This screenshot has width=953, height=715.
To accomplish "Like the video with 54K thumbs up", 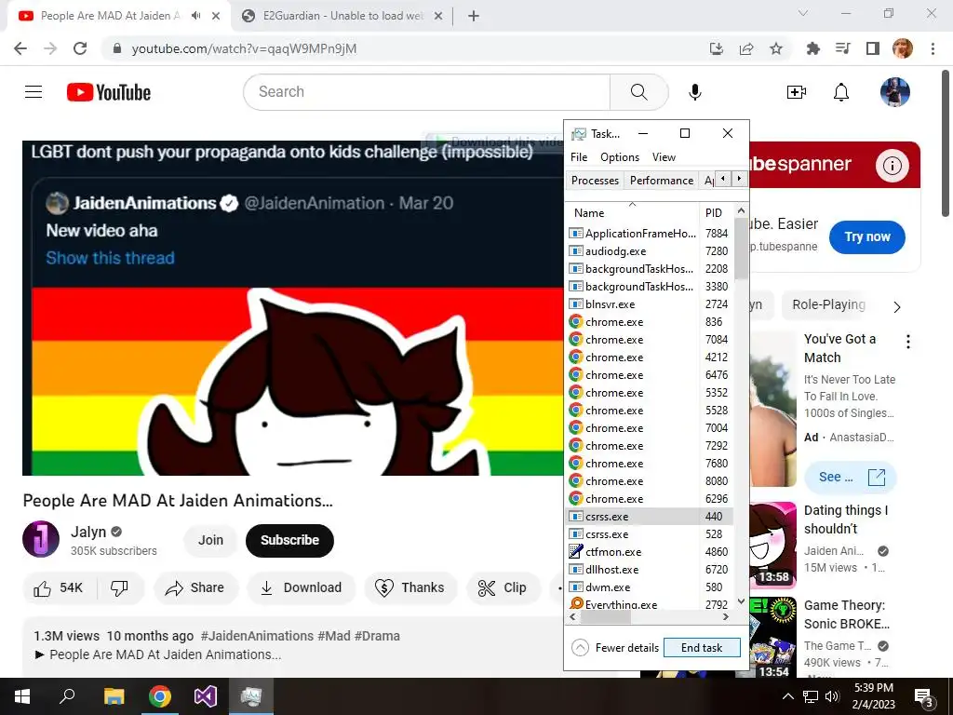I will pyautogui.click(x=59, y=588).
